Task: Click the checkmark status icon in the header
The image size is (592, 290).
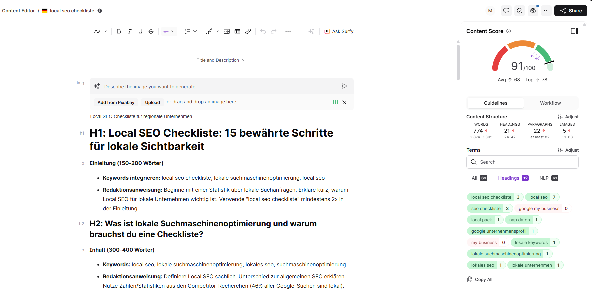Action: pyautogui.click(x=520, y=11)
